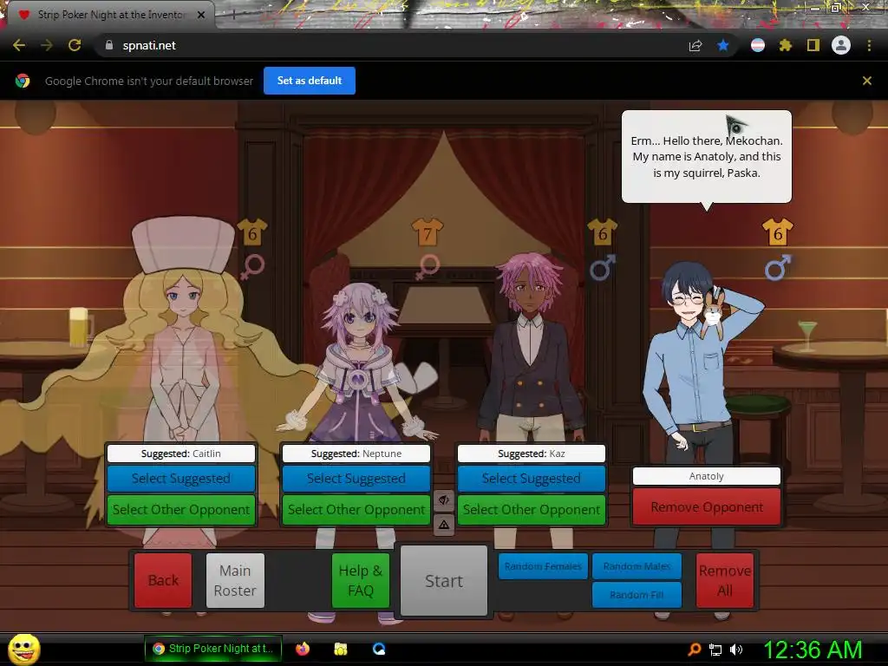Click the Suggested: Kaz label
Screen dimensions: 888x666
(532, 454)
